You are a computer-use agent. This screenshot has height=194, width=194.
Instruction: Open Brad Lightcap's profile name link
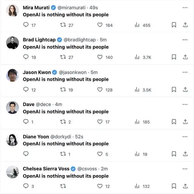coord(39,40)
